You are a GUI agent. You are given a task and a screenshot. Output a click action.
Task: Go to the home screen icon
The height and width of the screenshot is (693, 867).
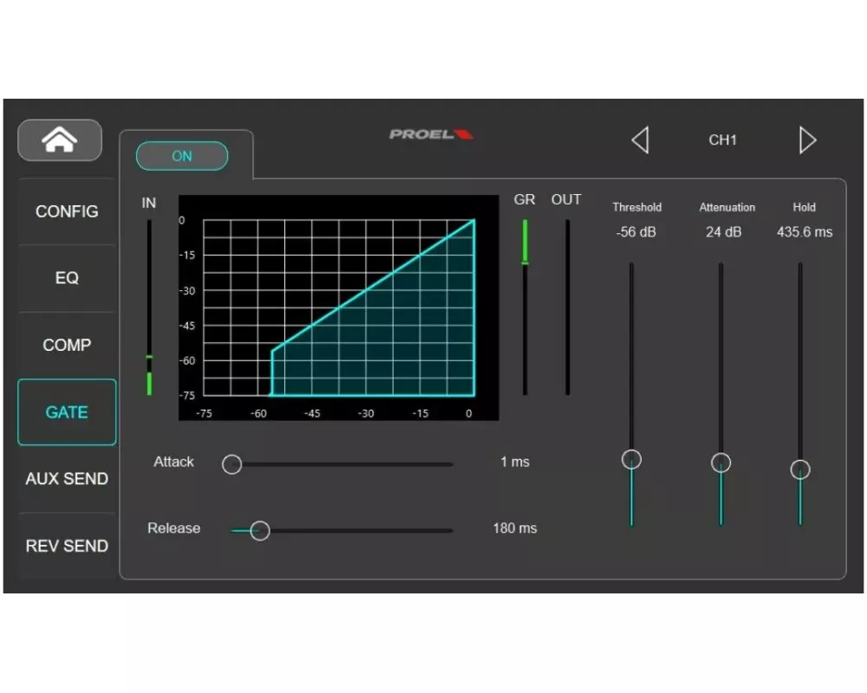click(60, 140)
